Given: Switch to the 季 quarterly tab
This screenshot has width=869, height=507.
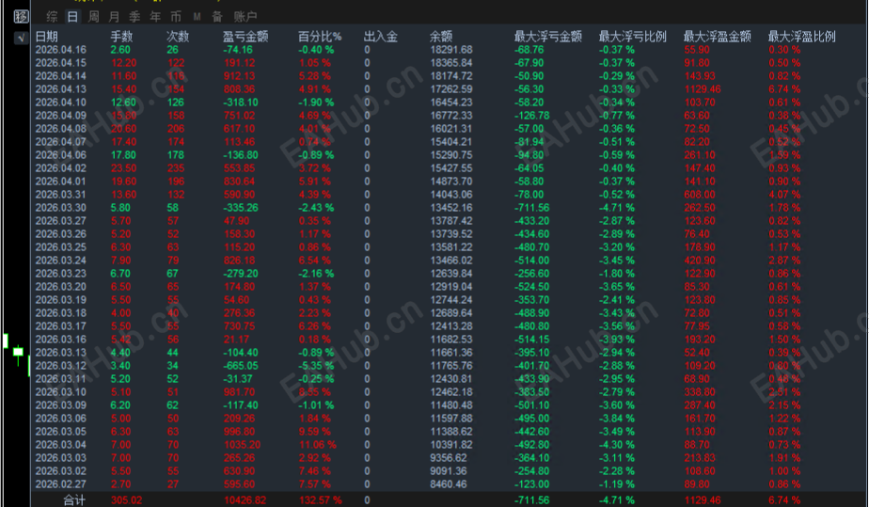Looking at the screenshot, I should pos(134,17).
